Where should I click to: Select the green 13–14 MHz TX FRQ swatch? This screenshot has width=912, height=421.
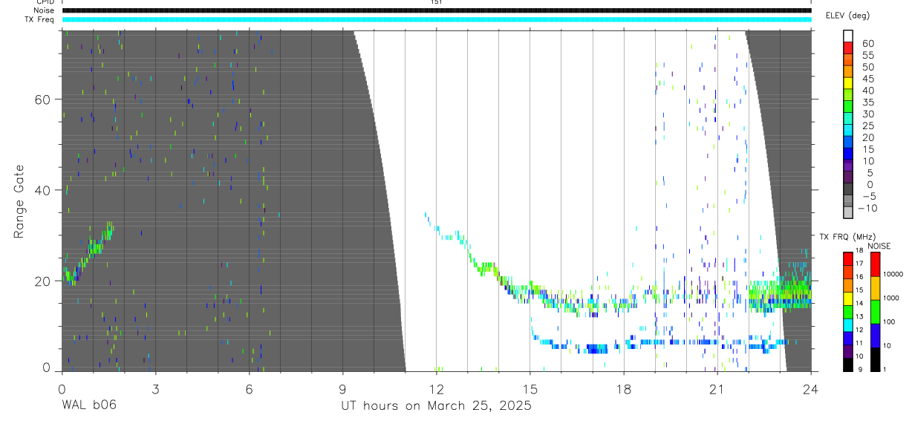point(848,311)
